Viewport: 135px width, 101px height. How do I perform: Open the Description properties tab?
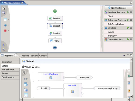point(10,62)
